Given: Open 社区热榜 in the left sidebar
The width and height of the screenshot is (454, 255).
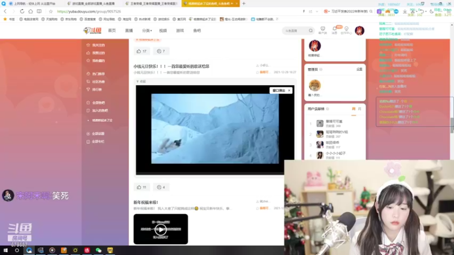Looking at the screenshot, I should pos(96,82).
